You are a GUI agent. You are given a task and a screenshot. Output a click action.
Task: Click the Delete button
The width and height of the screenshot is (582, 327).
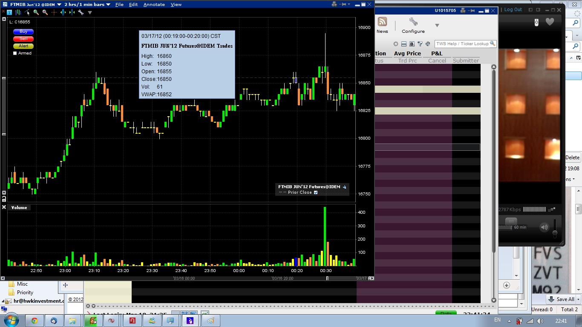point(572,158)
